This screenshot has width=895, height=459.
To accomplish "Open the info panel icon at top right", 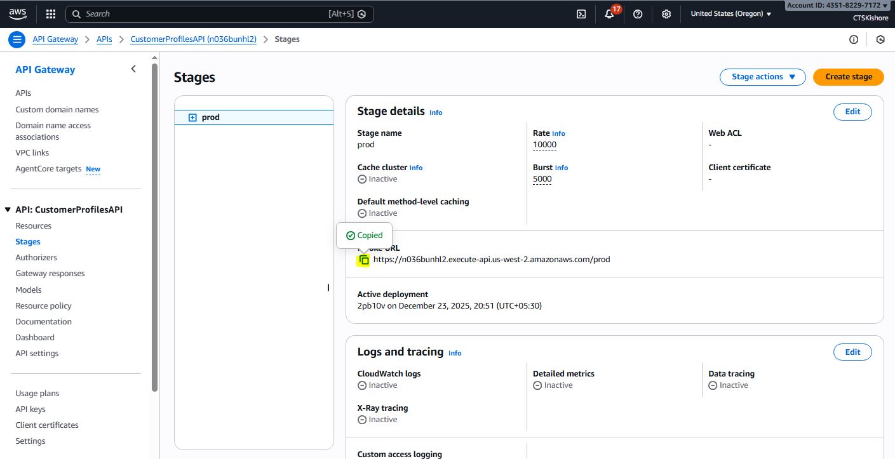I will pyautogui.click(x=853, y=39).
